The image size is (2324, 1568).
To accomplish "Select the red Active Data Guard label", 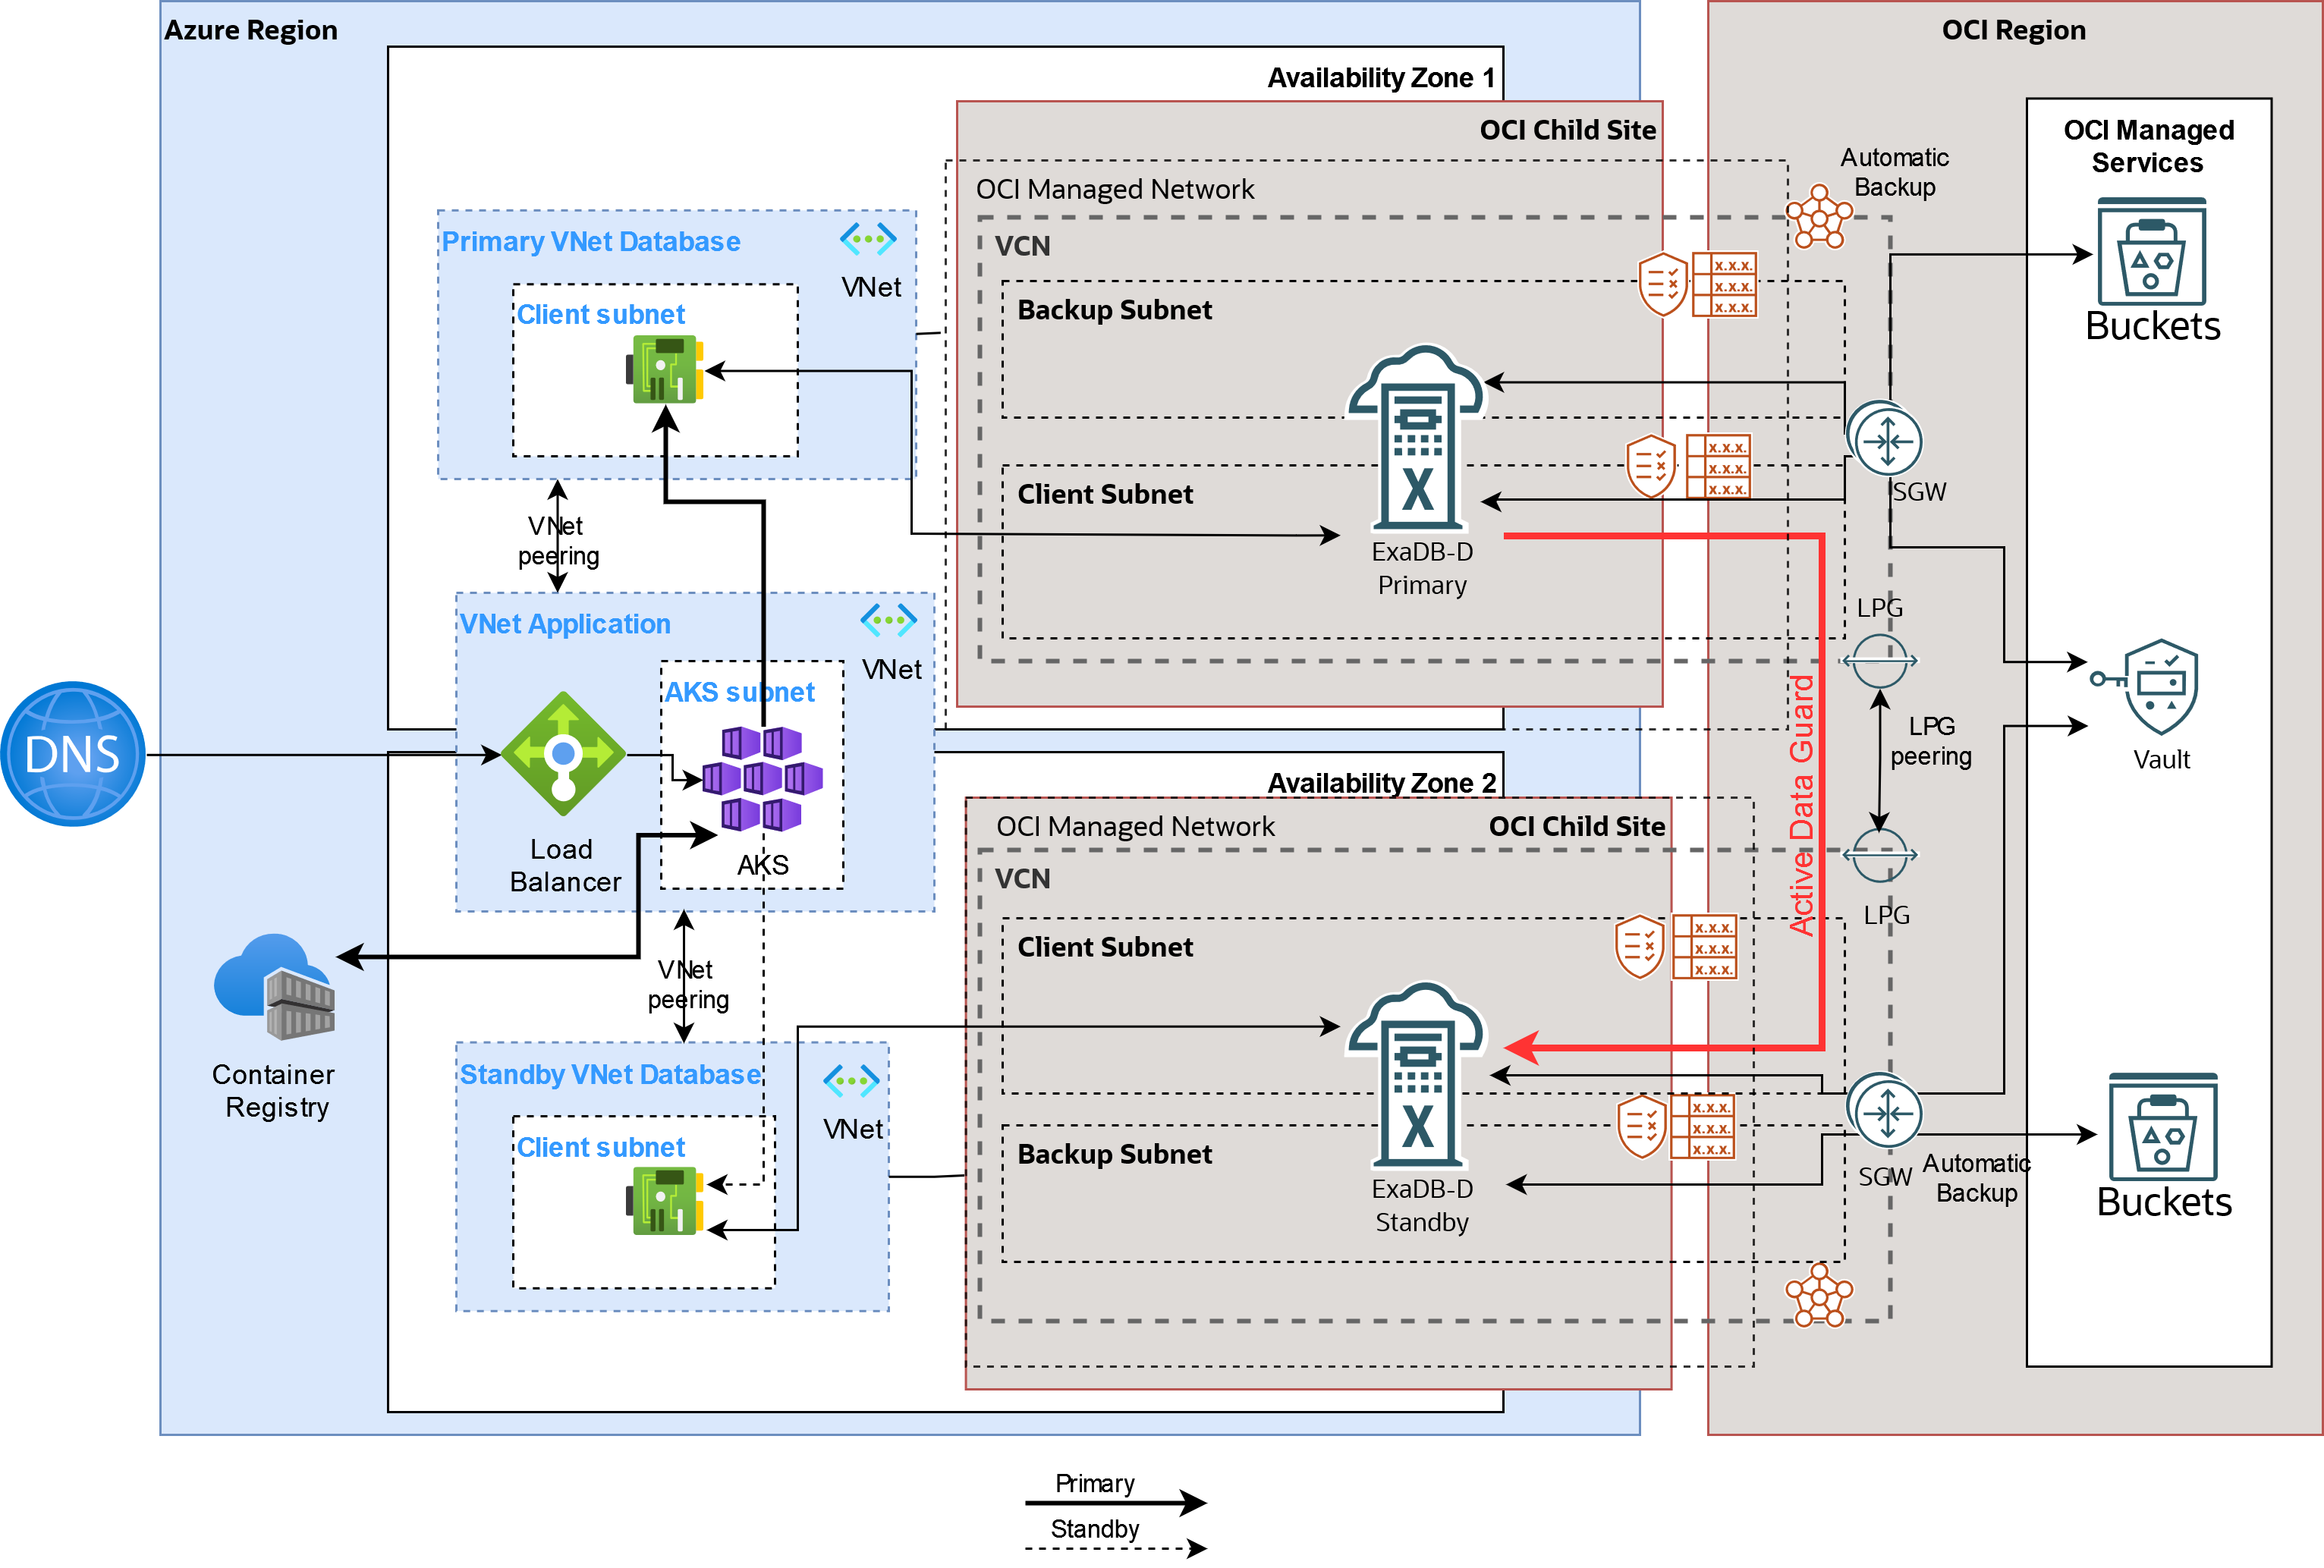I will click(x=1801, y=805).
